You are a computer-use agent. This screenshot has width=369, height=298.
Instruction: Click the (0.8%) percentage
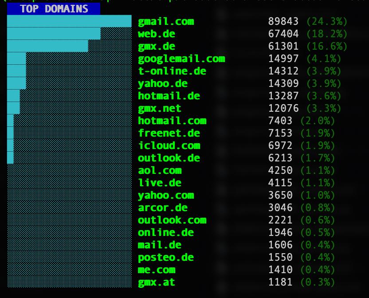[x=318, y=208]
